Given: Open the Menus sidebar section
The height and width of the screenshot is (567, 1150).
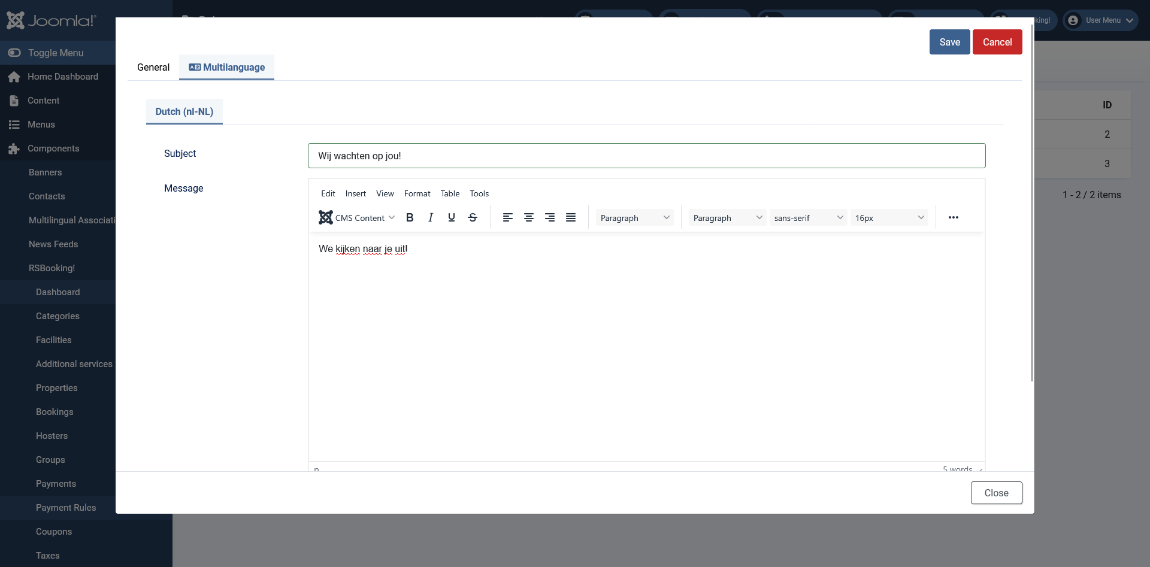Looking at the screenshot, I should (57, 125).
